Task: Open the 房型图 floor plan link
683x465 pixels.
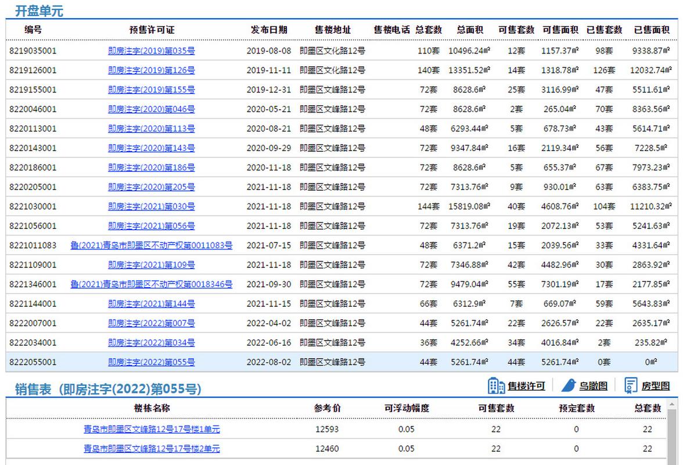Action: click(655, 386)
